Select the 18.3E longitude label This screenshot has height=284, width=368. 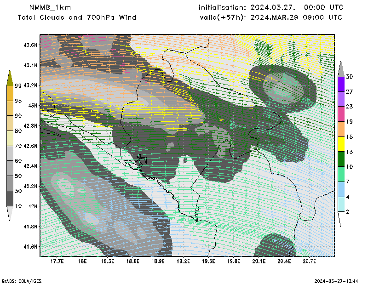point(108,261)
